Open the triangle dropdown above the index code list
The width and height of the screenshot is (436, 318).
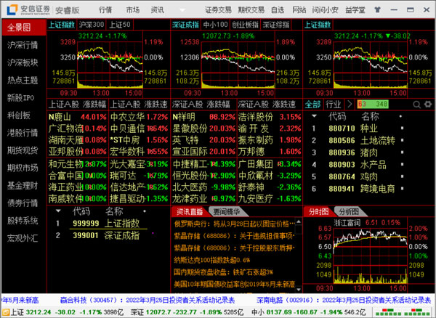coord(58,211)
